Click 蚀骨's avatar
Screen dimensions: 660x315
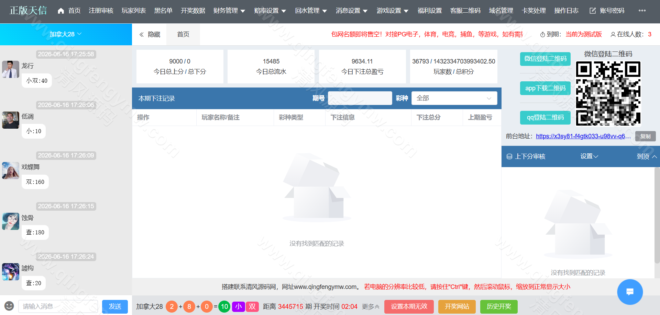pyautogui.click(x=10, y=221)
